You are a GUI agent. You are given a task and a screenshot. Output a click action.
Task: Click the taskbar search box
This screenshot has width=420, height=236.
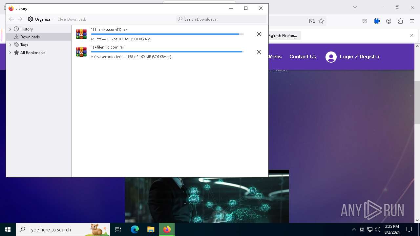[x=63, y=229]
